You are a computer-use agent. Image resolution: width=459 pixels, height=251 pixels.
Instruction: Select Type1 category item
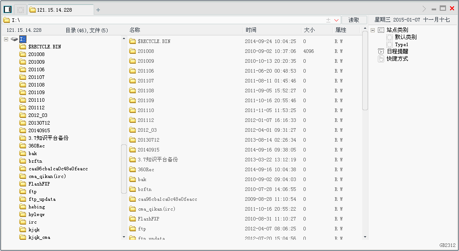401,44
